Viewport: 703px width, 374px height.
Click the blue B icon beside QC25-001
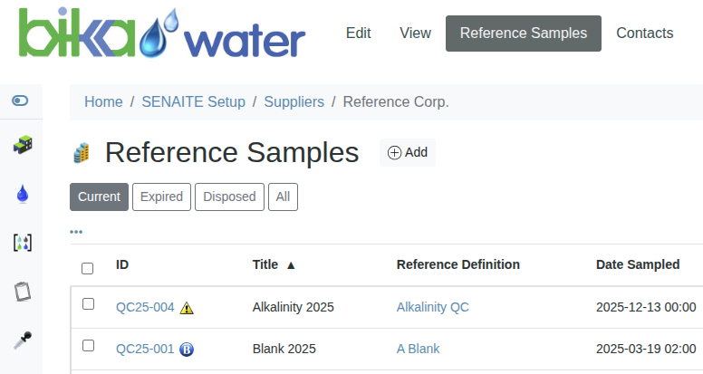187,349
